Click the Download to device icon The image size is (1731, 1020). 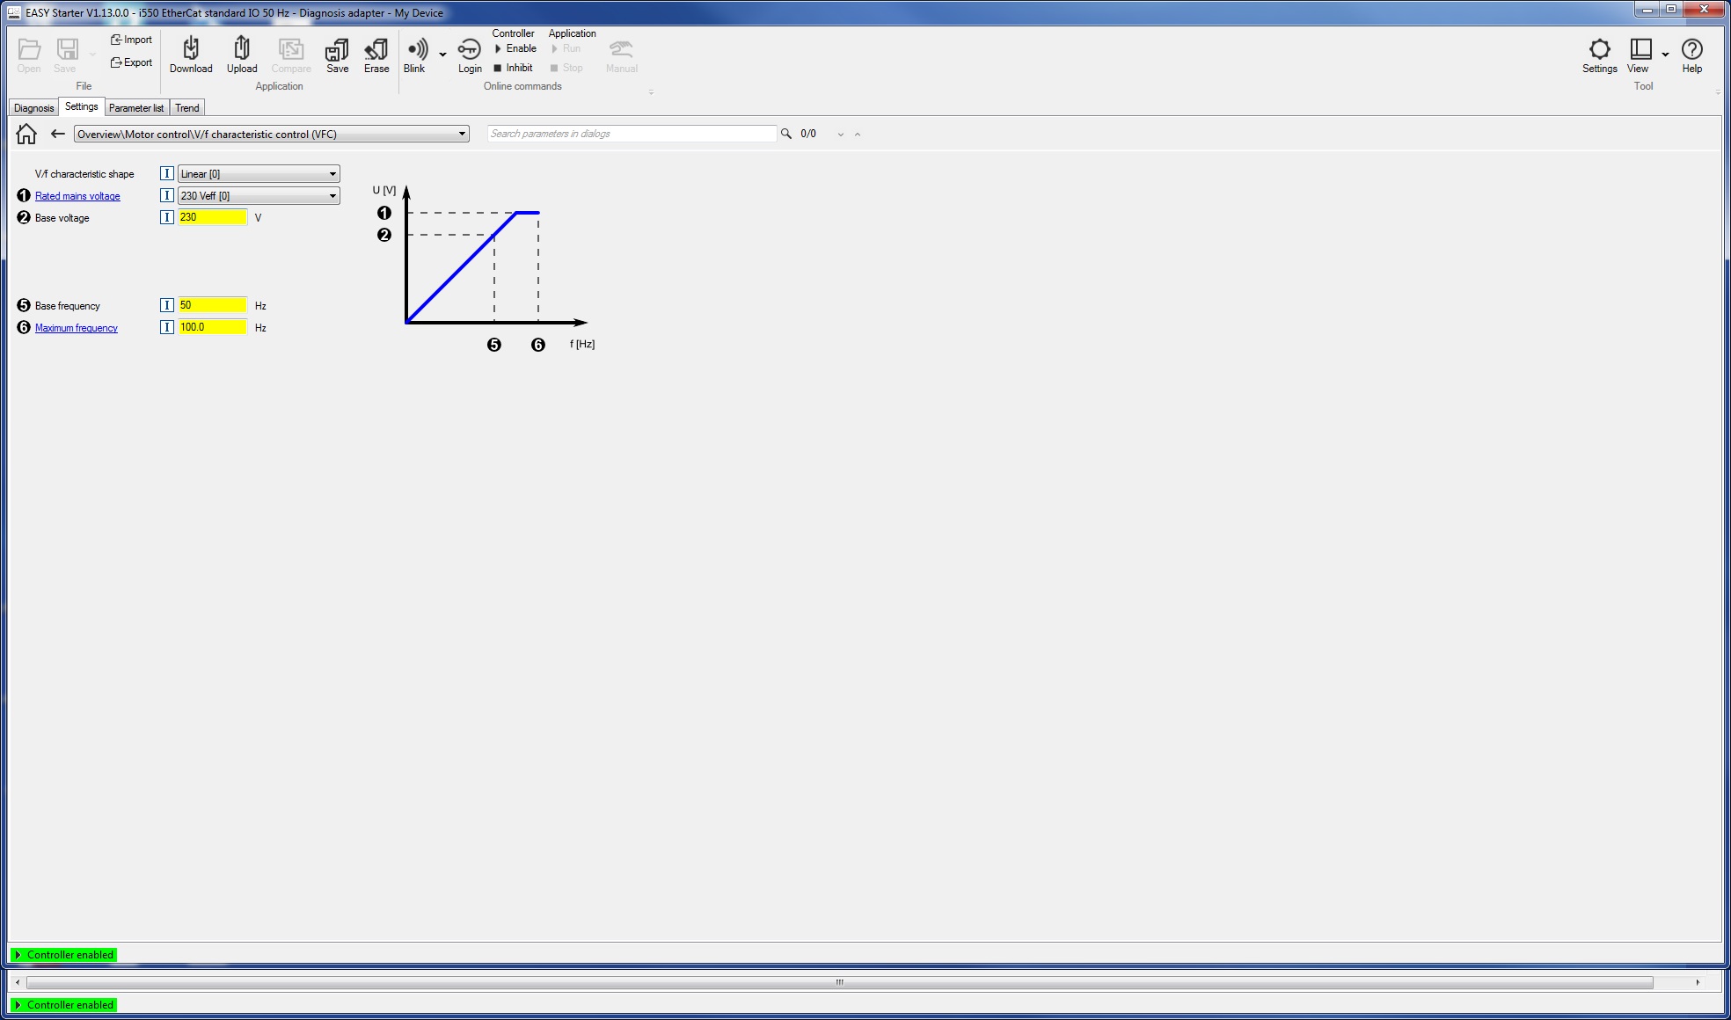[x=191, y=49]
